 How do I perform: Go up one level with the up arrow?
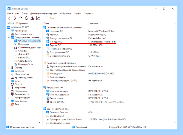[x=21, y=18]
